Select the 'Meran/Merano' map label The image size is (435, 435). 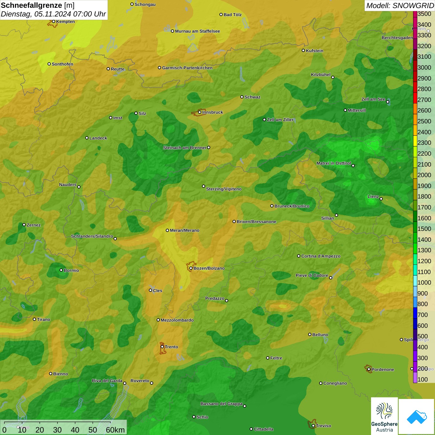coord(185,230)
